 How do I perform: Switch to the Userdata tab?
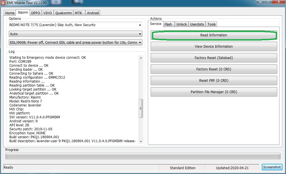pyautogui.click(x=197, y=24)
